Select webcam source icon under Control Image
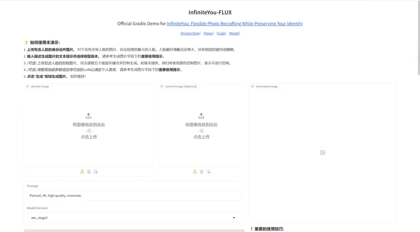 (x=202, y=172)
